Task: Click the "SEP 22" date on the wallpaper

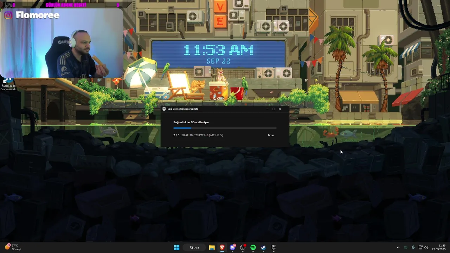Action: (218, 61)
